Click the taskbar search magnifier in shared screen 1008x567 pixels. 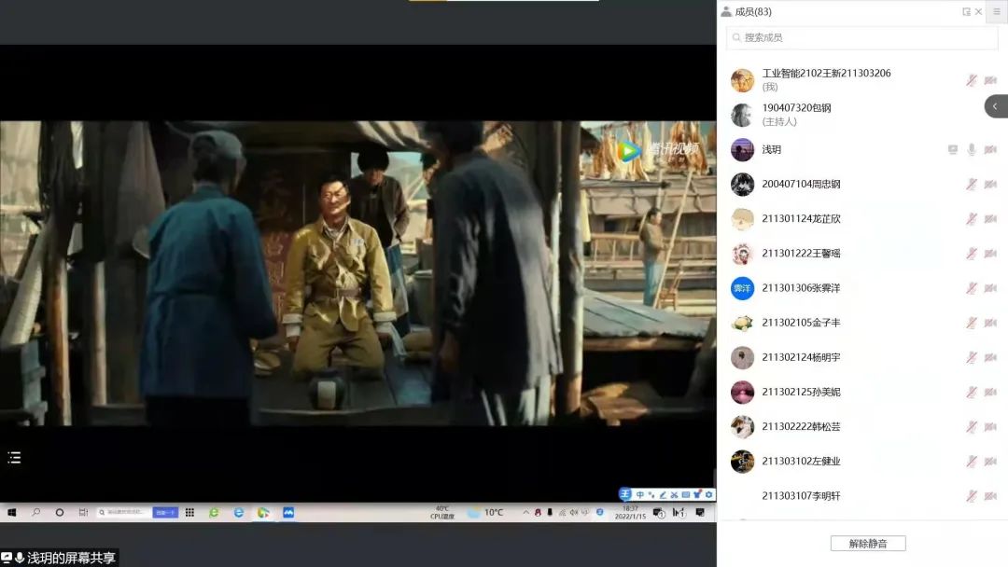tap(36, 512)
